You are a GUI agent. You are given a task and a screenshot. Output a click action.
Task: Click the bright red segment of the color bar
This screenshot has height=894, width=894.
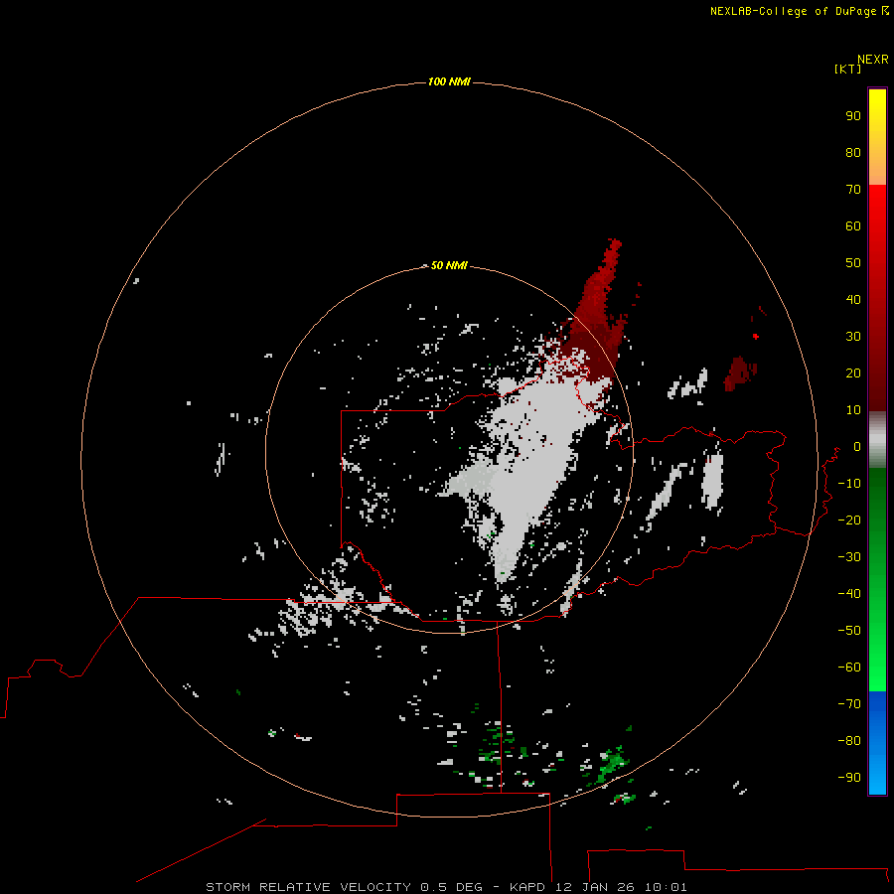pos(877,298)
